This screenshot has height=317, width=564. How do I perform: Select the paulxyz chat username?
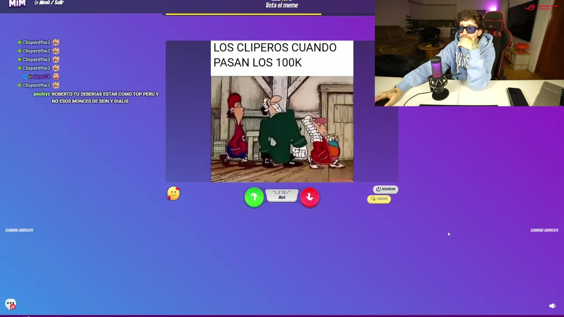click(42, 94)
